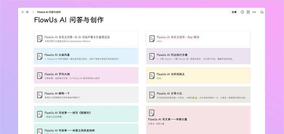Open card 写故事——林黛玉倒拔垂杨柳

(86, 129)
